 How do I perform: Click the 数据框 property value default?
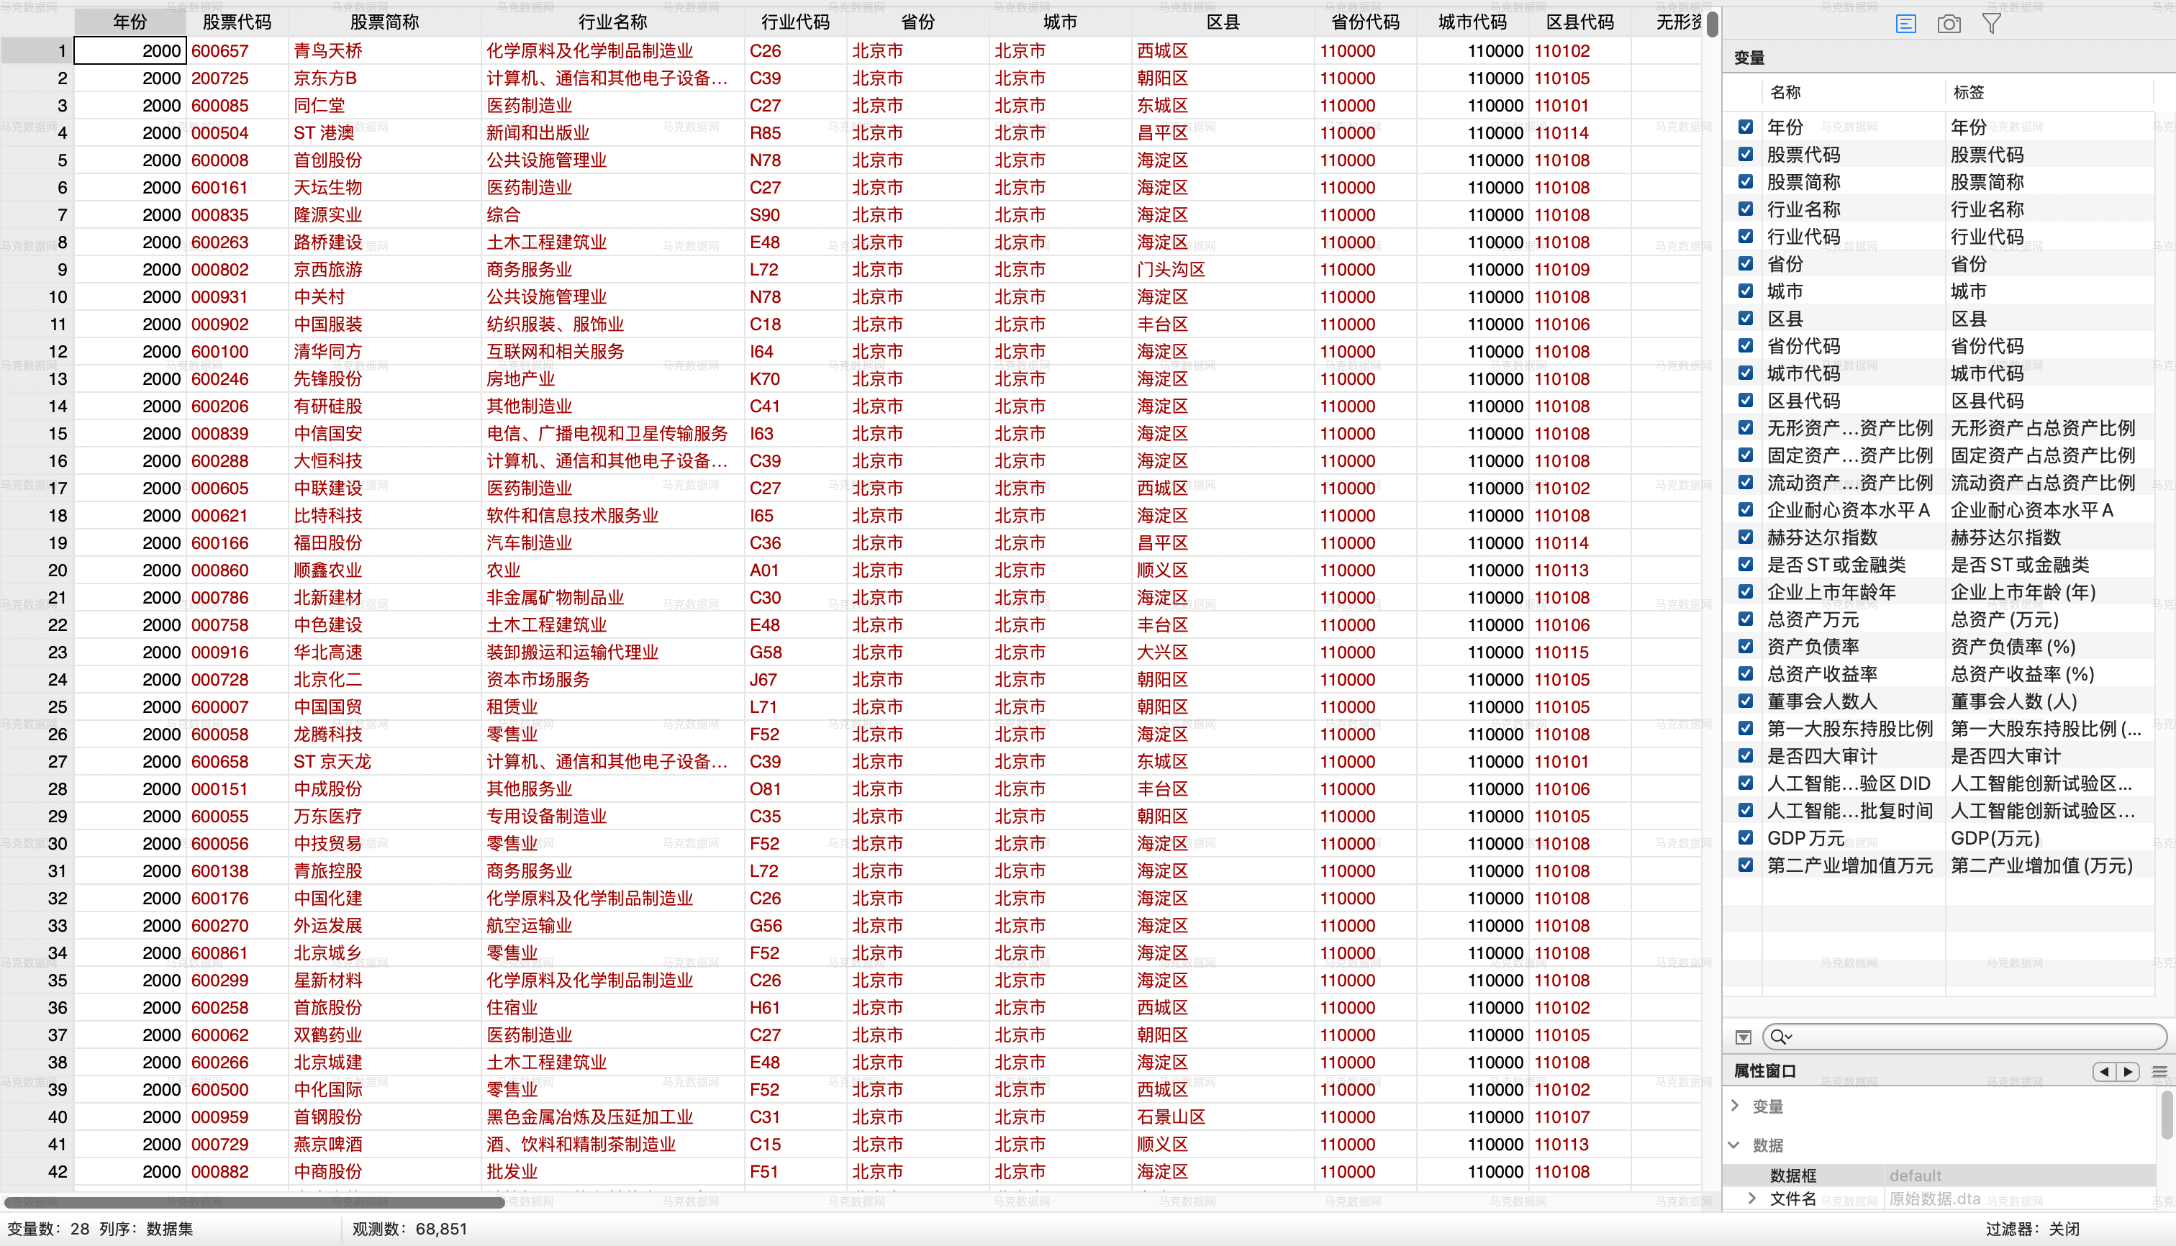coord(1916,1175)
